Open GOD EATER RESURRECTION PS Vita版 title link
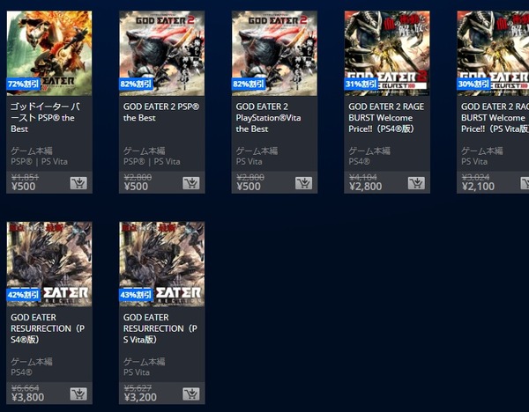This screenshot has width=529, height=412. coord(160,328)
